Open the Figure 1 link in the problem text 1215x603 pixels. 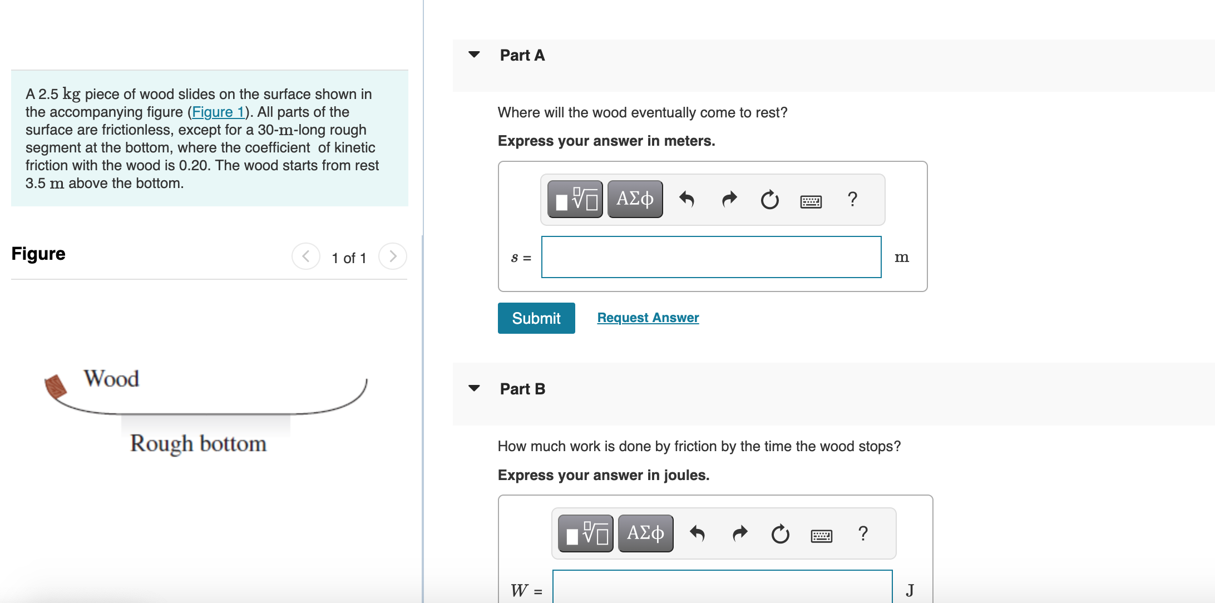point(218,112)
